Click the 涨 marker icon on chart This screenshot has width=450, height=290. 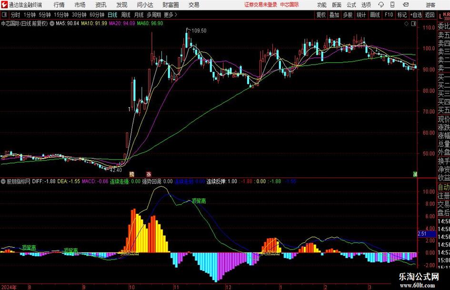149,174
